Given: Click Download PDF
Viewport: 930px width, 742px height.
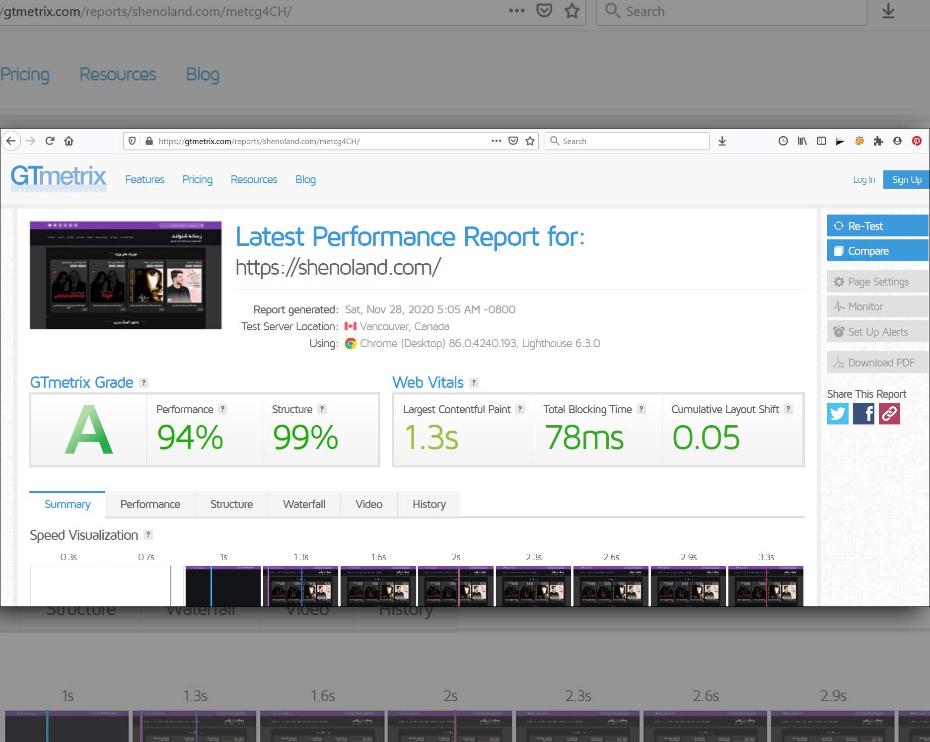Looking at the screenshot, I should pos(878,363).
